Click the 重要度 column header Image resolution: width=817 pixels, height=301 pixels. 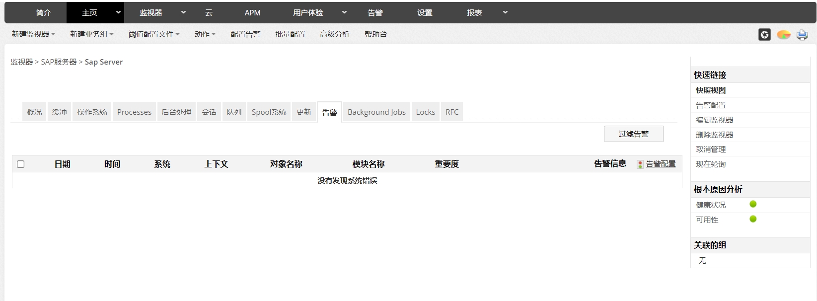[447, 164]
